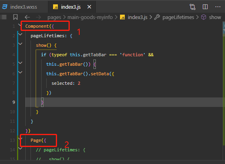Close the index3.js tab

89,7
